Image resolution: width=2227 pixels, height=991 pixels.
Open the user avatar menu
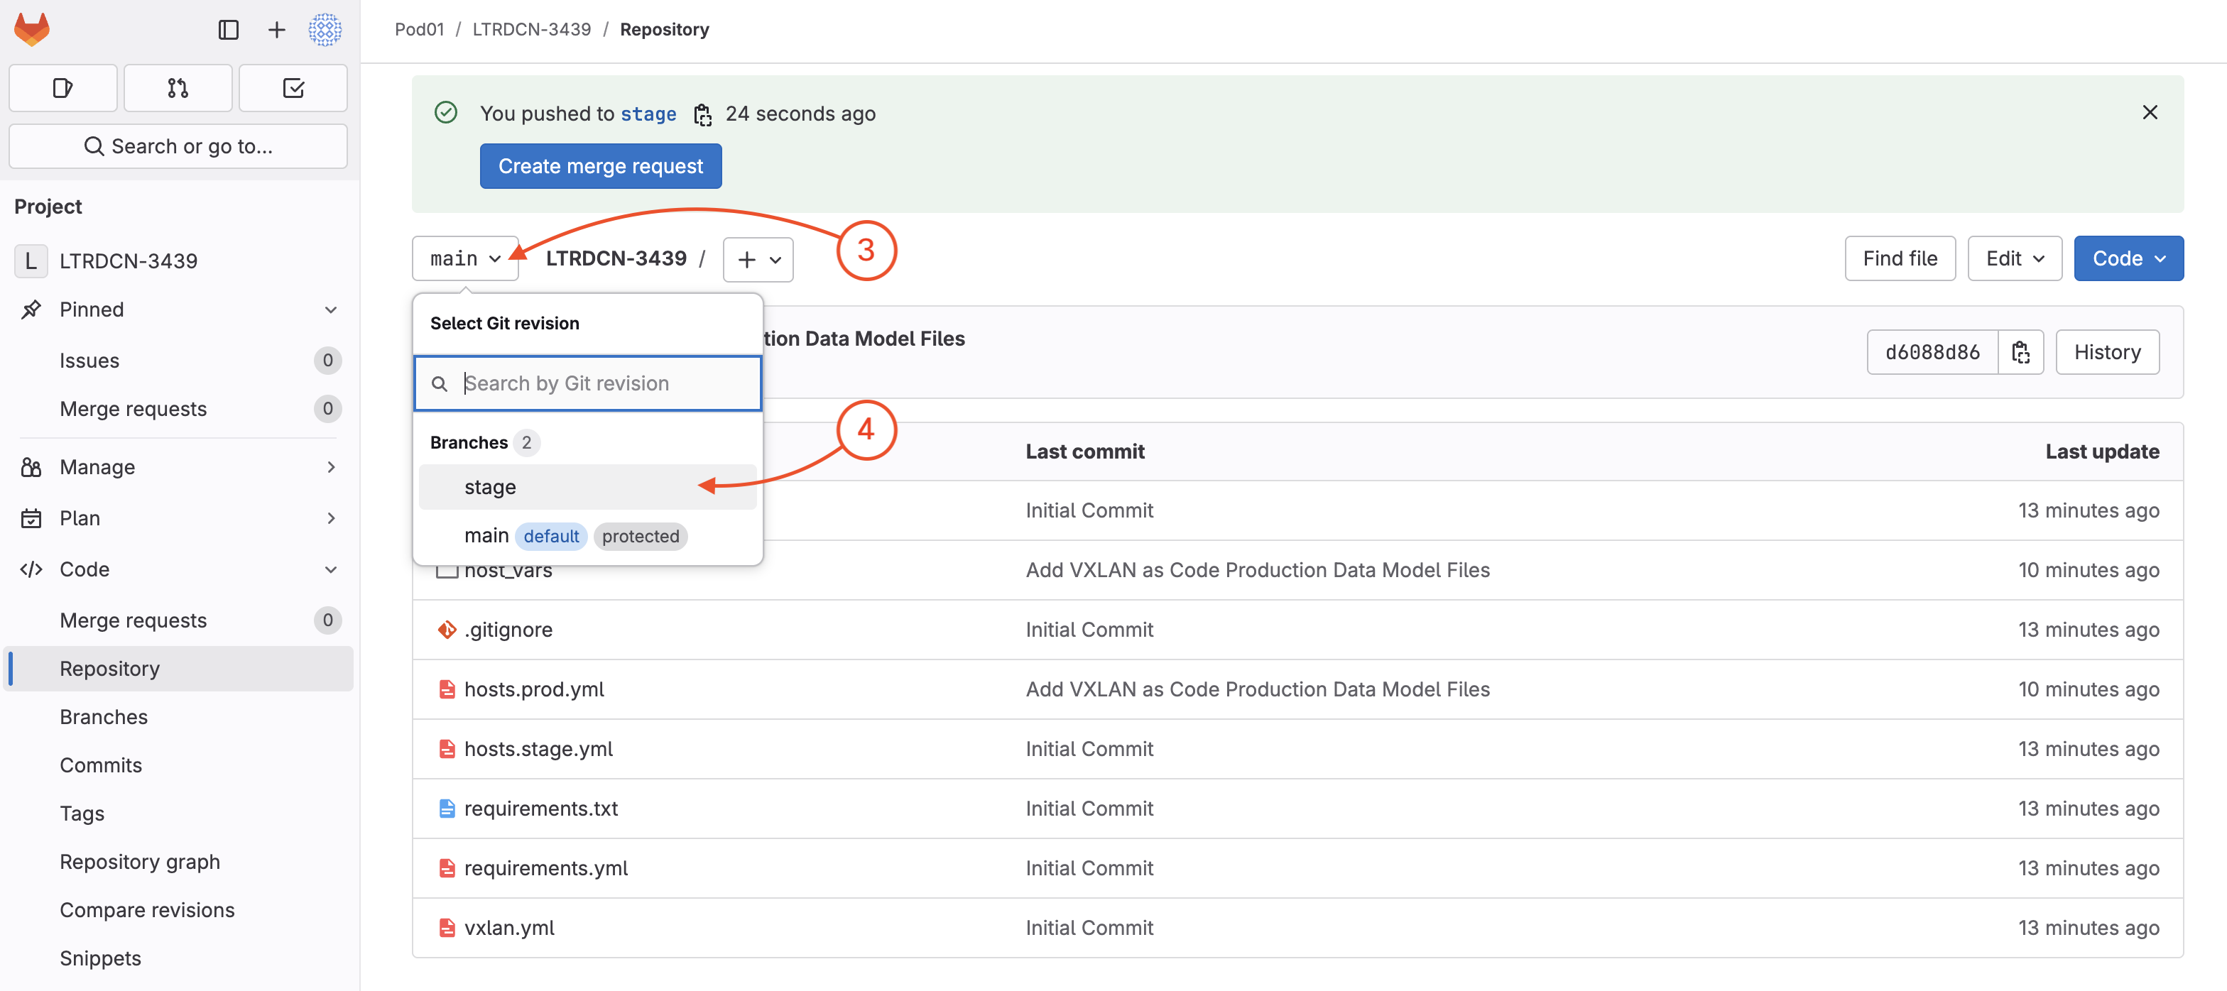pos(325,29)
